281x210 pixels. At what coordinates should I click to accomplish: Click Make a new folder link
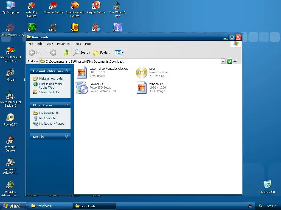(48, 78)
